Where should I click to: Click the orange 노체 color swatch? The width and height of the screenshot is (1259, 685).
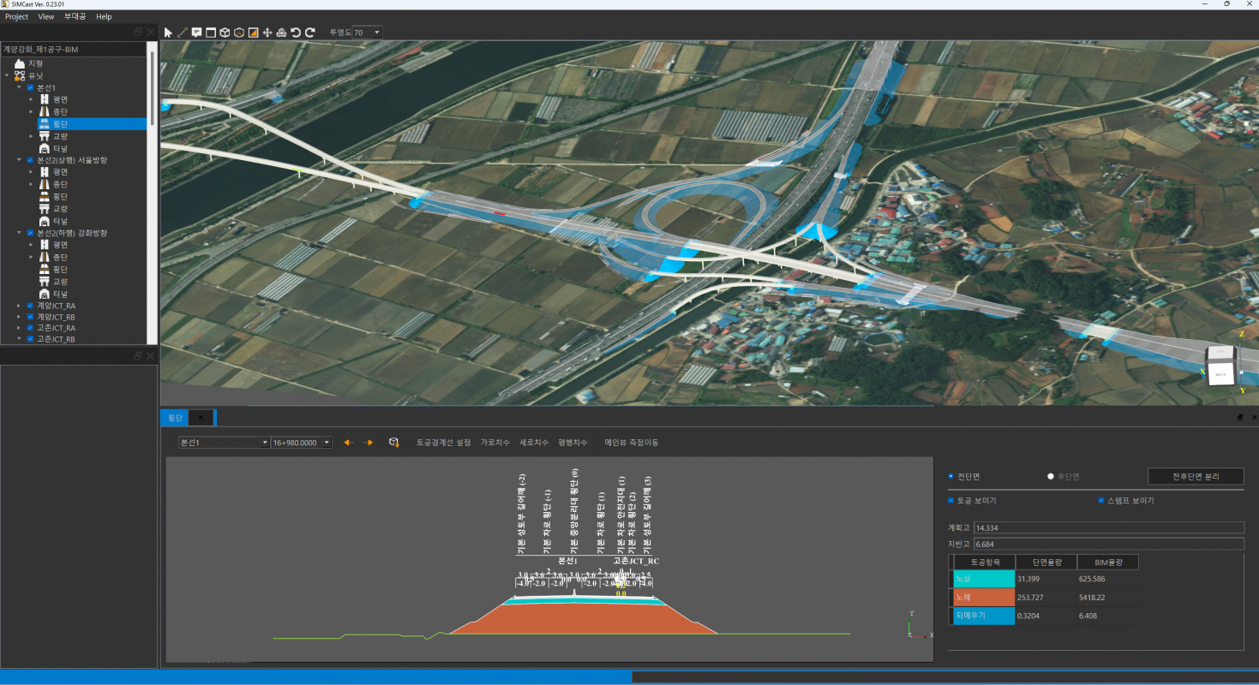pos(984,597)
